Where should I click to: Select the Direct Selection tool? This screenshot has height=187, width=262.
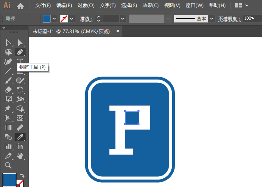point(20,43)
